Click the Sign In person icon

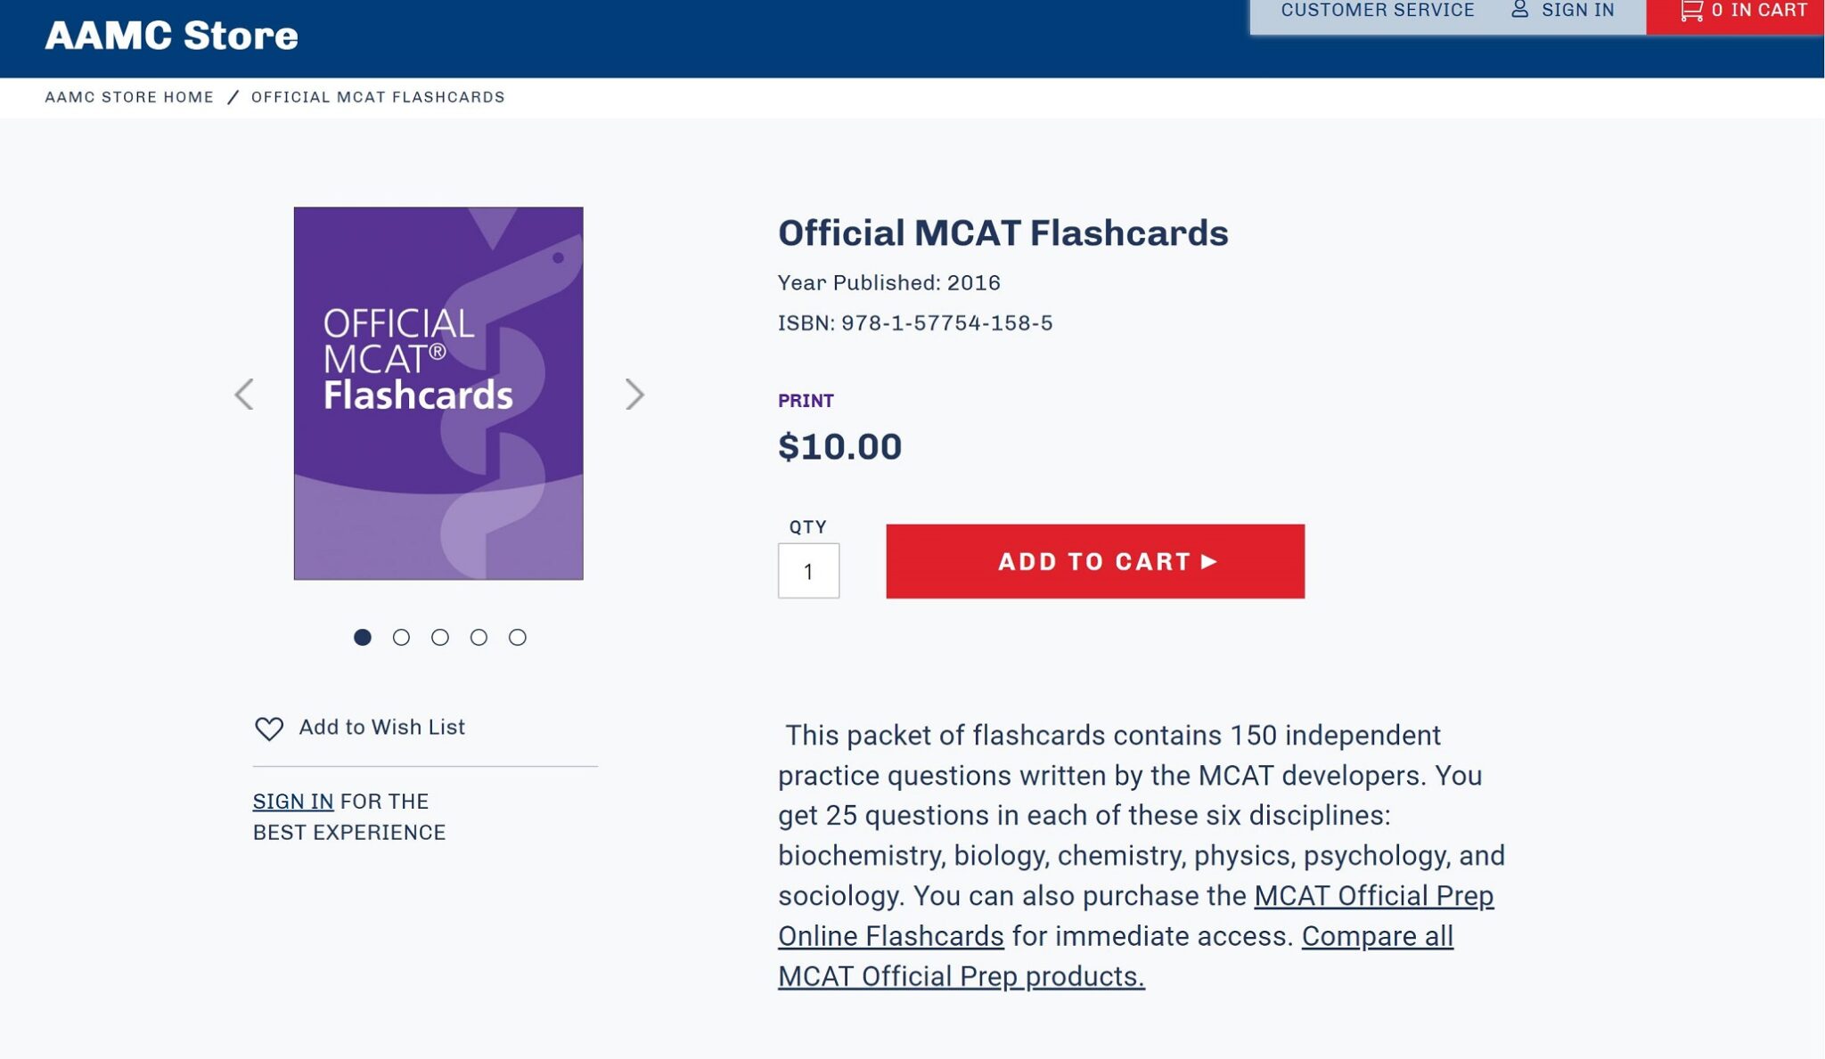pos(1518,9)
